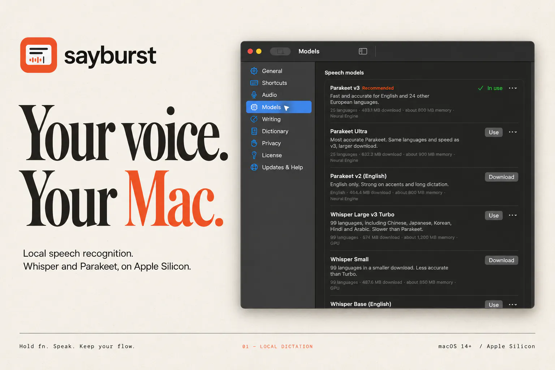Viewport: 555px width, 370px height.
Task: Download the Whisper Small model
Action: pos(501,261)
